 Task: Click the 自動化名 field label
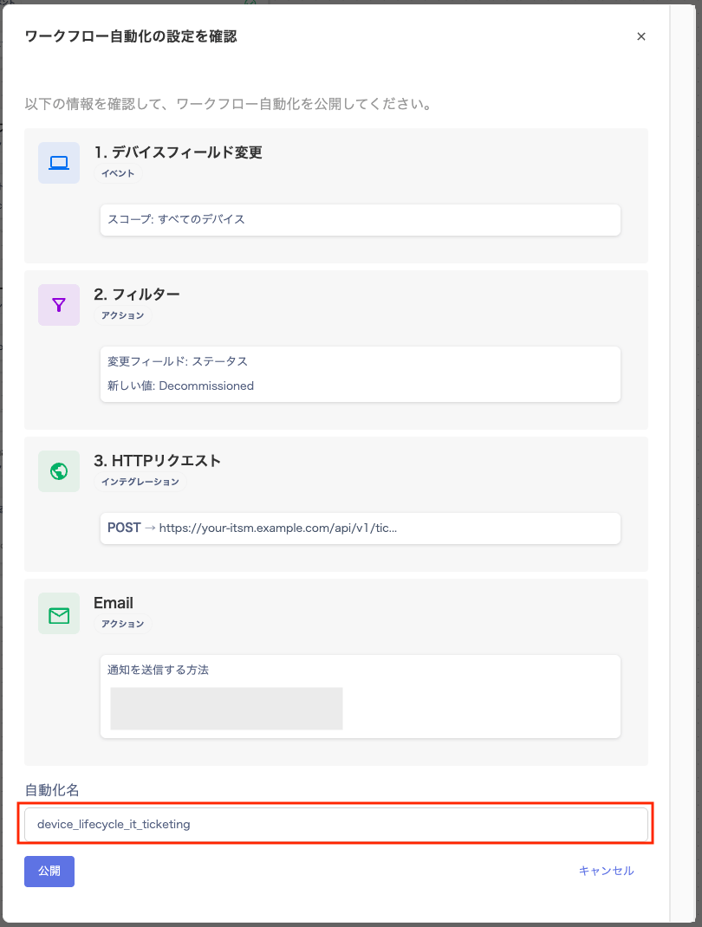click(52, 790)
